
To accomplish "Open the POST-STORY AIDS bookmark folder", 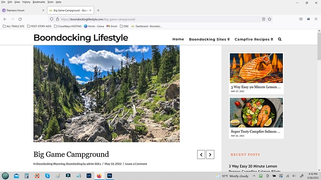I will 39,26.
